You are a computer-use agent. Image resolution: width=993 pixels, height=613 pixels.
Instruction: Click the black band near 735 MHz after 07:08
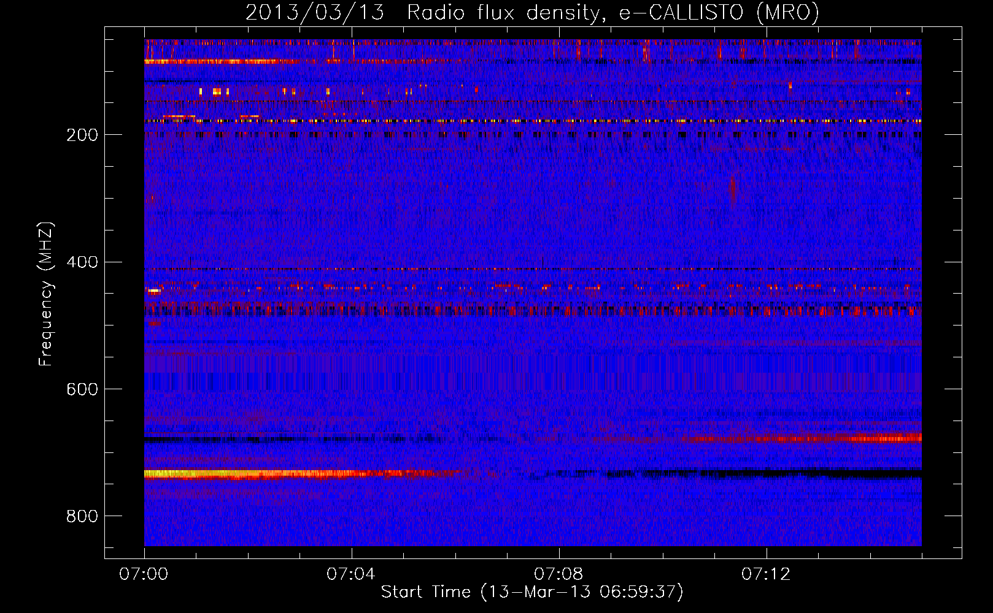[x=724, y=473]
